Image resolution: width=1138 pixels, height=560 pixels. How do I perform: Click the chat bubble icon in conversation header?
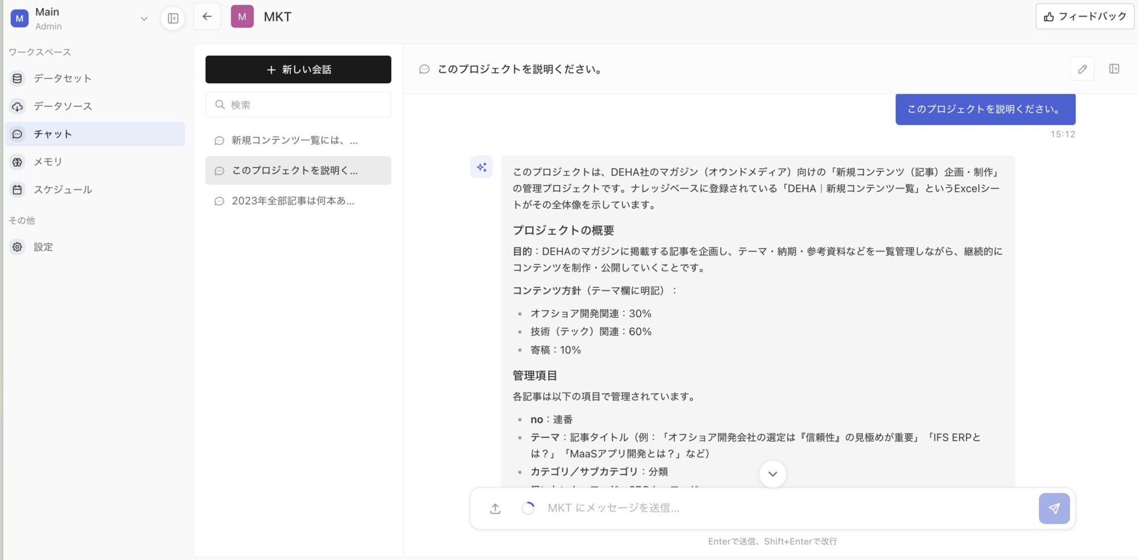tap(424, 69)
